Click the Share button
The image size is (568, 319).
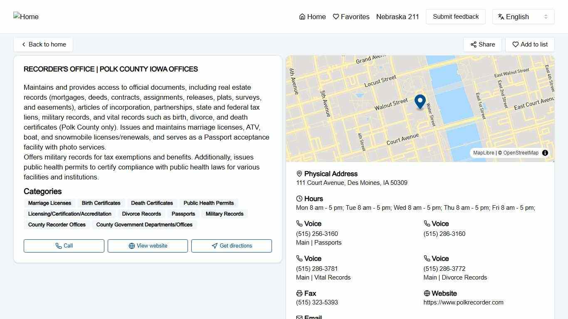click(x=482, y=44)
